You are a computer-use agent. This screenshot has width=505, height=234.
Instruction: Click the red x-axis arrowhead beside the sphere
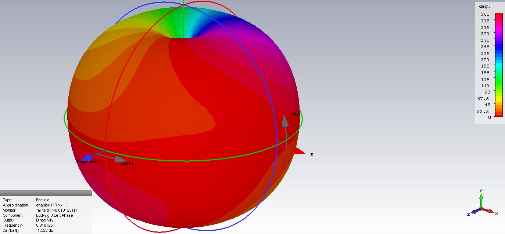(x=299, y=151)
